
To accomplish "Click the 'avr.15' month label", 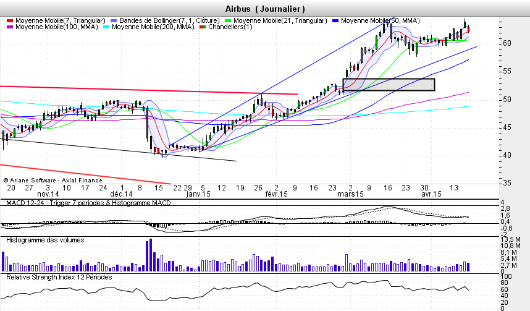I will 431,194.
